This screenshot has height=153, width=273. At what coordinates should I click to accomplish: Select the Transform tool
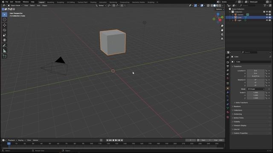5,40
